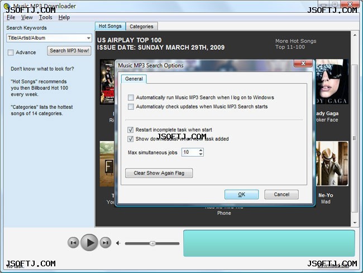Screen dimensions: 363x273
Task: Open the File menu
Action: (11, 17)
